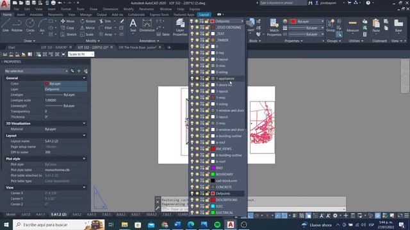Expand the Modify panel flyout
The width and height of the screenshot is (410, 230).
tap(93, 41)
